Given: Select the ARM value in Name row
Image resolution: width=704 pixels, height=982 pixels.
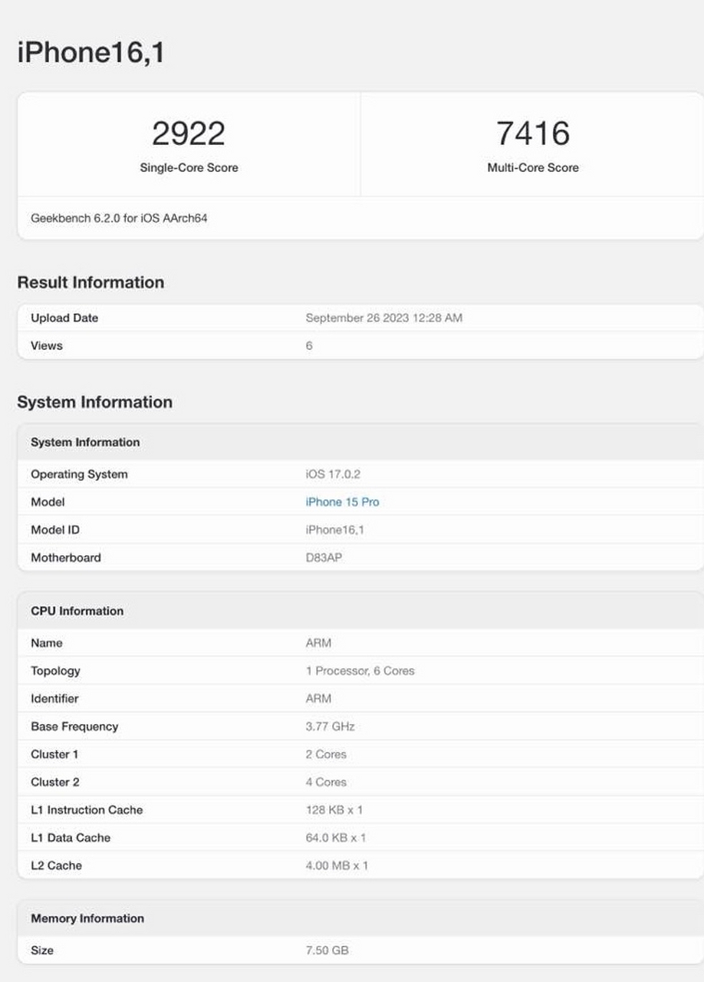Looking at the screenshot, I should (x=318, y=643).
